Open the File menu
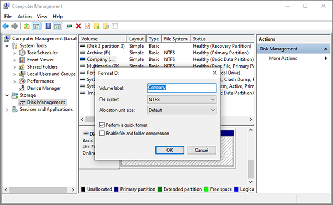This screenshot has width=333, height=205. 8,16
